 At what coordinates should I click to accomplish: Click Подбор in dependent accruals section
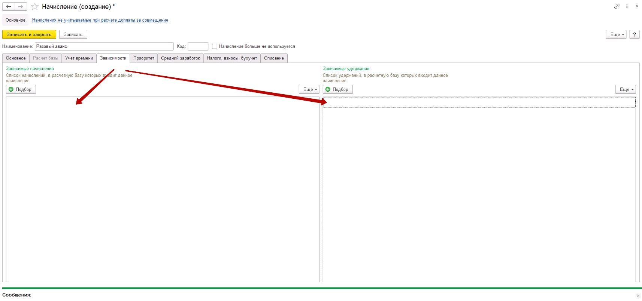21,89
